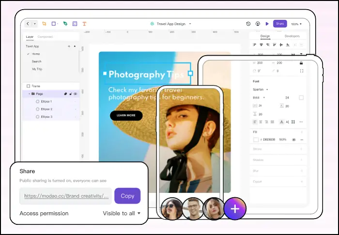Click the modao.cc share link field
The image size is (339, 235).
[x=65, y=196]
